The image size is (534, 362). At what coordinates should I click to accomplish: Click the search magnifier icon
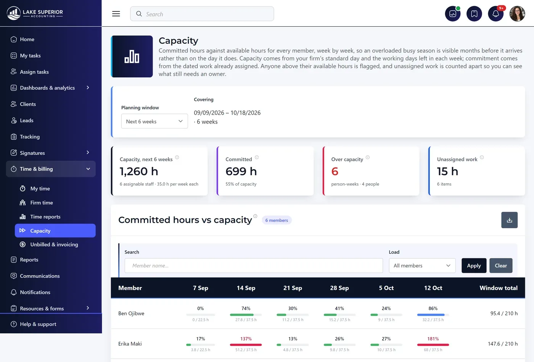tap(139, 14)
